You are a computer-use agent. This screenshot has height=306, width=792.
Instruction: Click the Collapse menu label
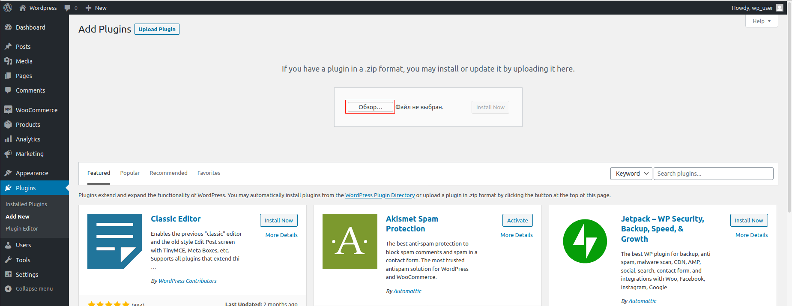(x=34, y=289)
